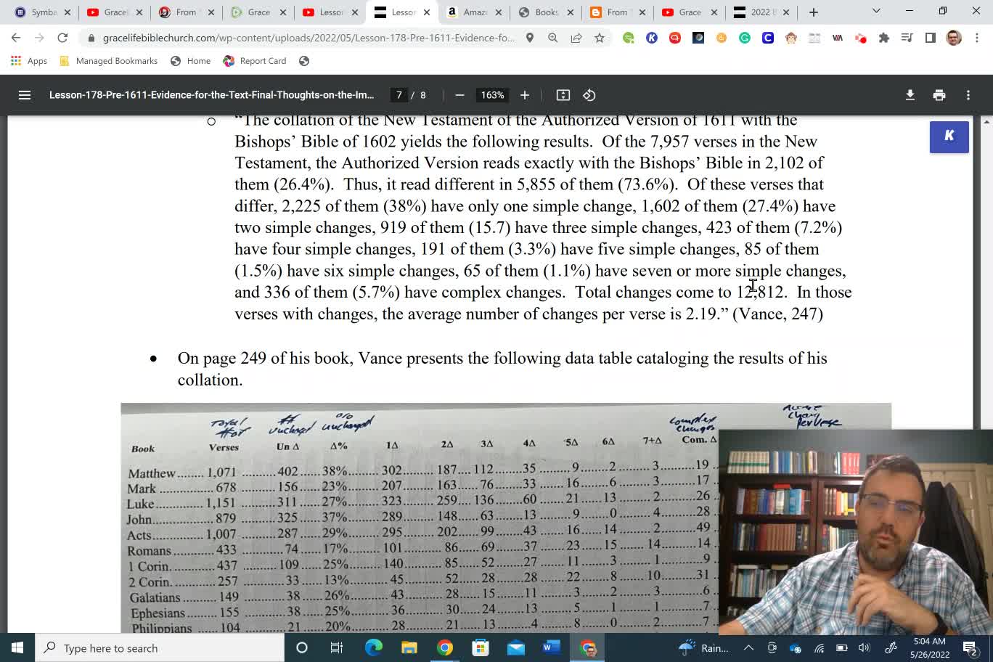The width and height of the screenshot is (993, 662).
Task: Open Word from taskbar
Action: tap(551, 647)
